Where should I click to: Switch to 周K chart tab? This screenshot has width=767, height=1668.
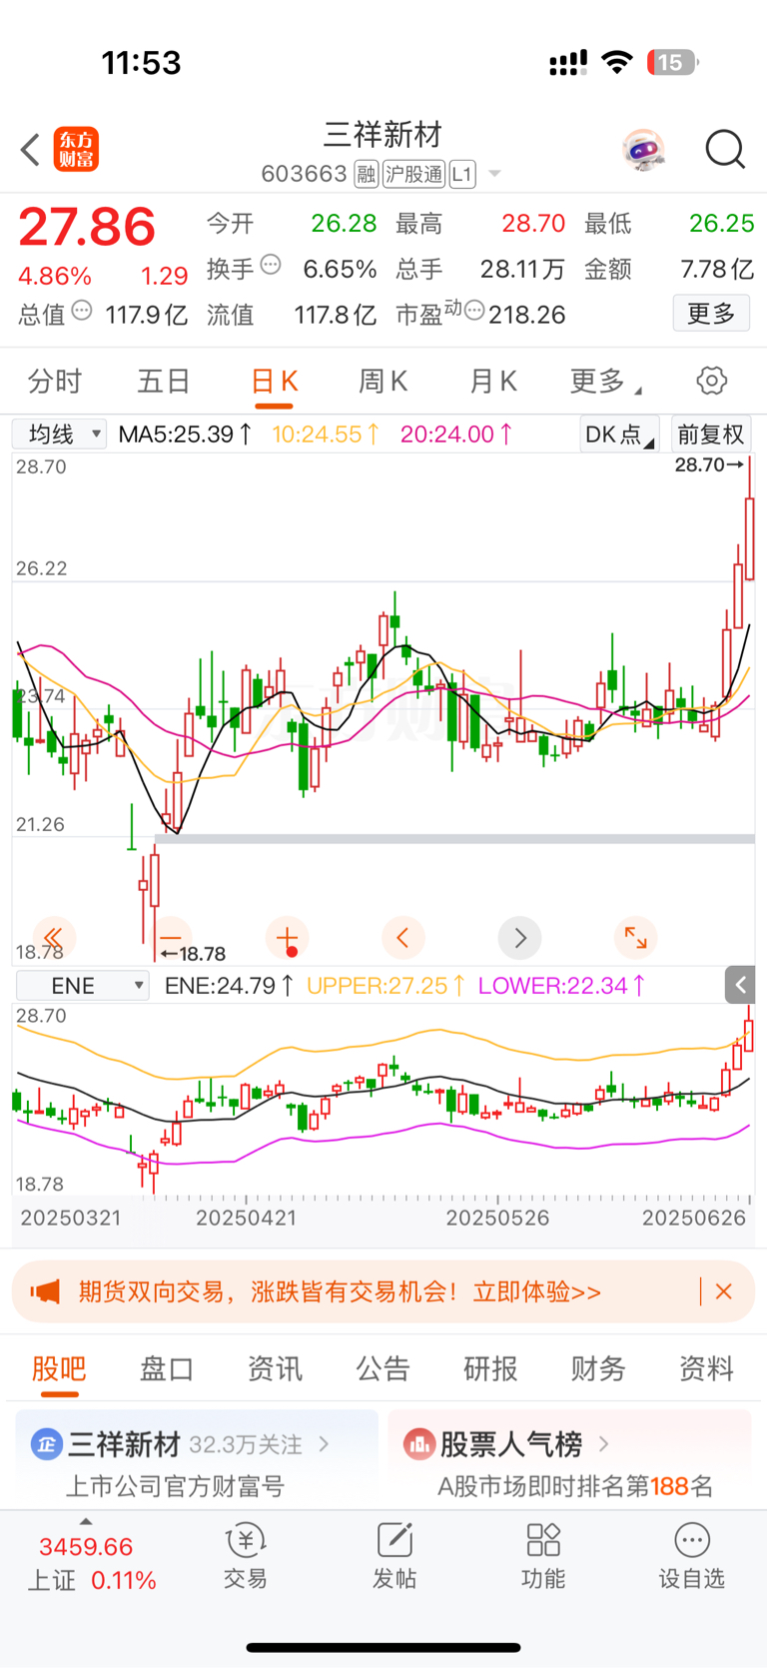[383, 381]
